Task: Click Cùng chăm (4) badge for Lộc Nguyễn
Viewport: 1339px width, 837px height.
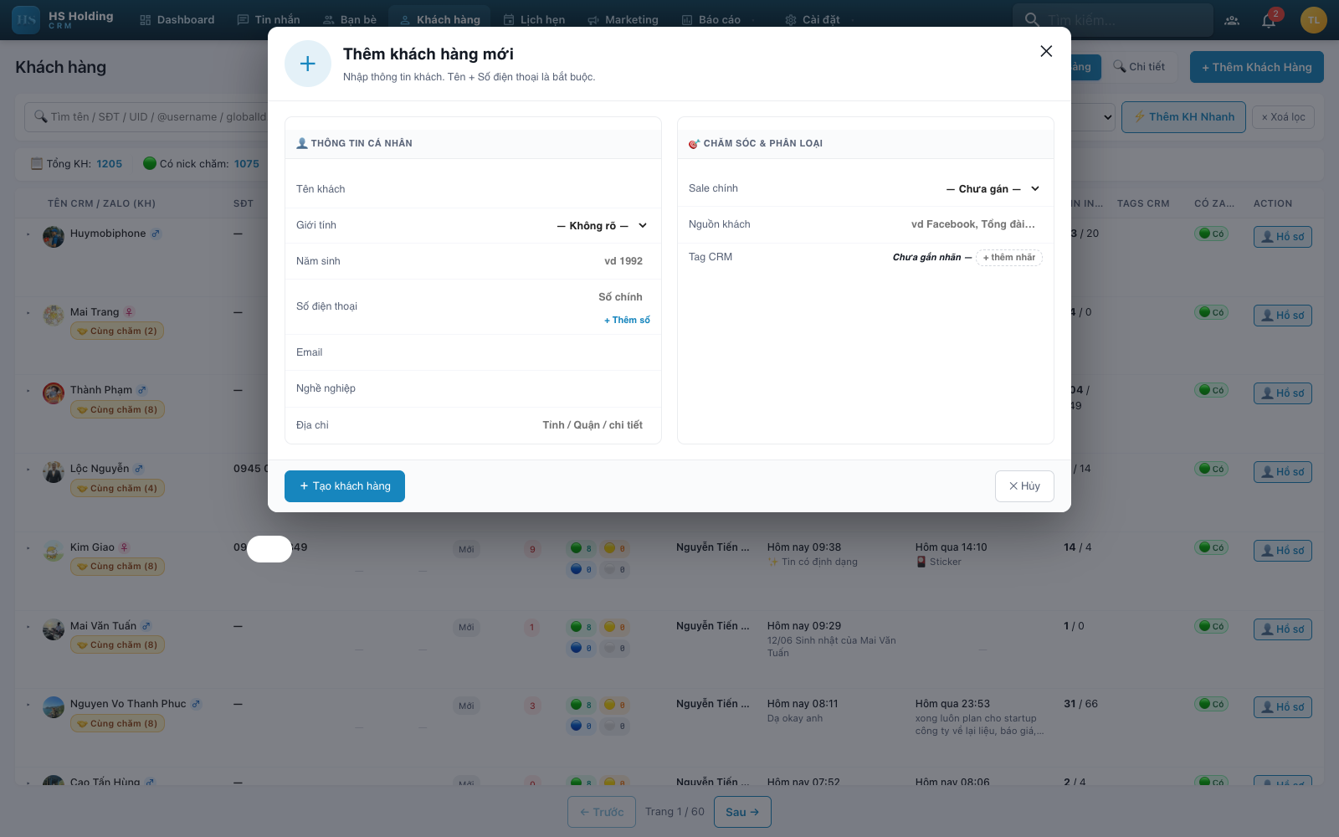Action: (117, 489)
